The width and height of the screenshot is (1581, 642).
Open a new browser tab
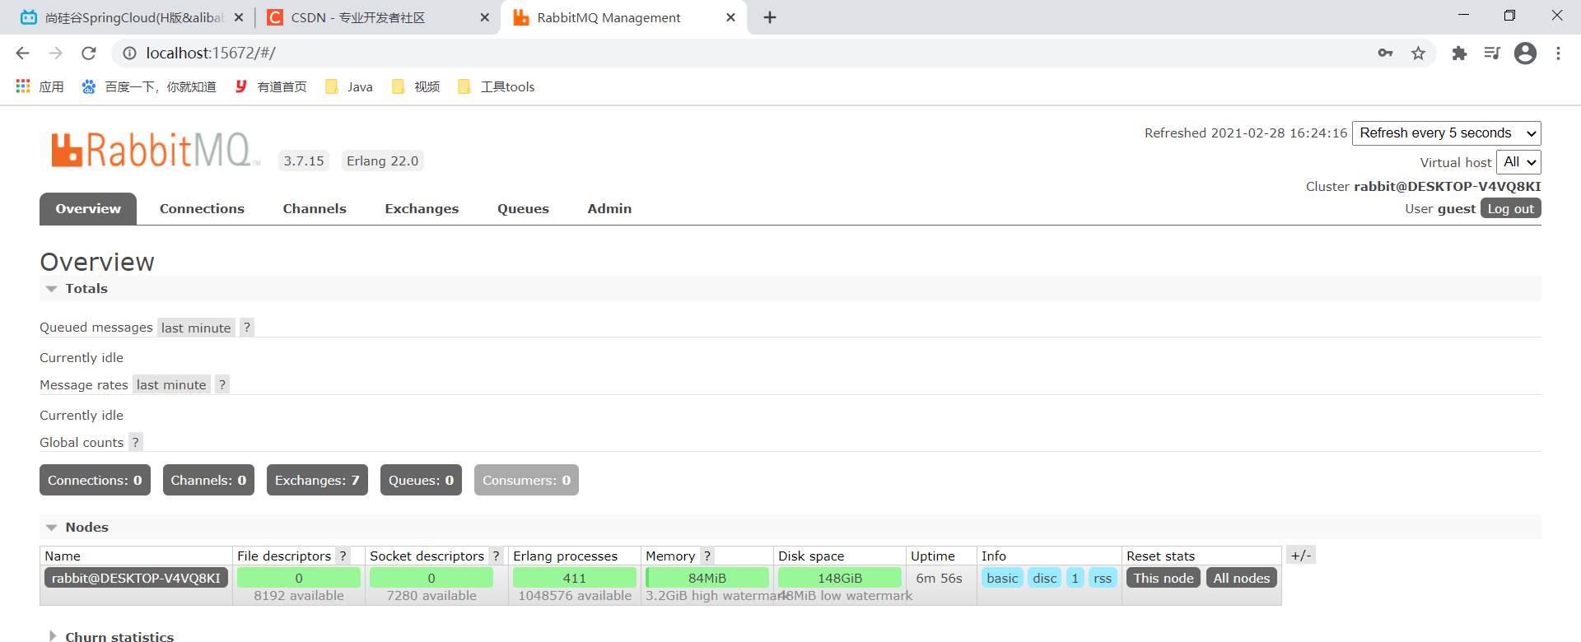click(x=770, y=17)
